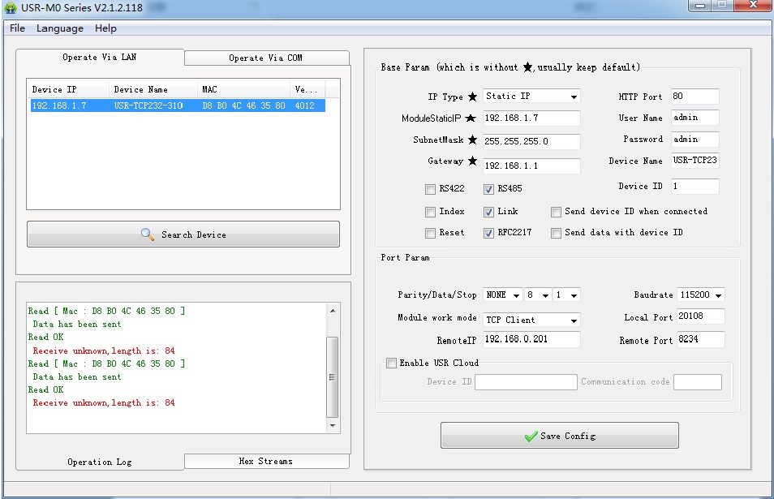
Task: Open the Module work mode dropdown
Action: [531, 320]
